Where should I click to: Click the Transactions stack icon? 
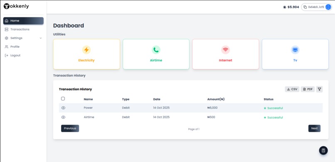coord(7,29)
